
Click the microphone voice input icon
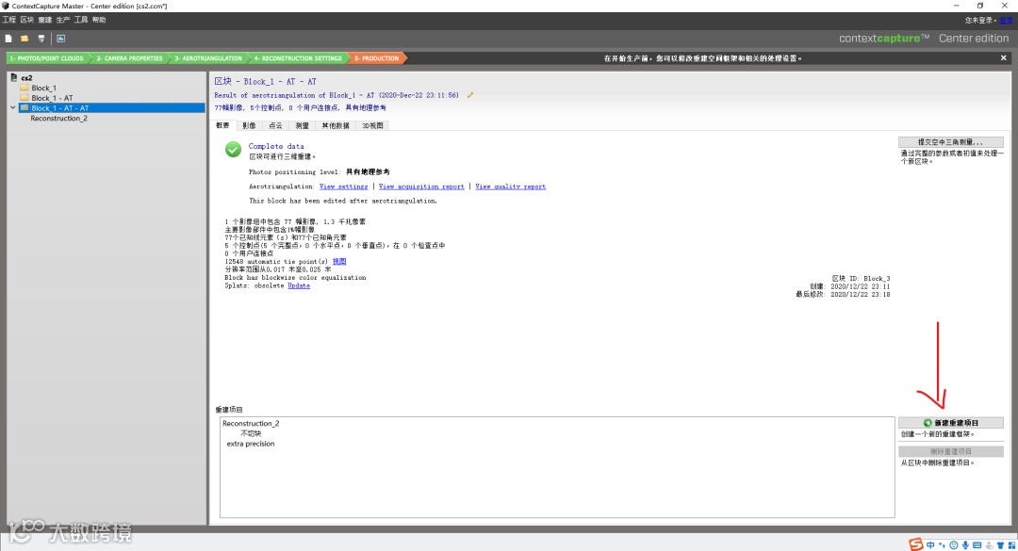coord(965,545)
